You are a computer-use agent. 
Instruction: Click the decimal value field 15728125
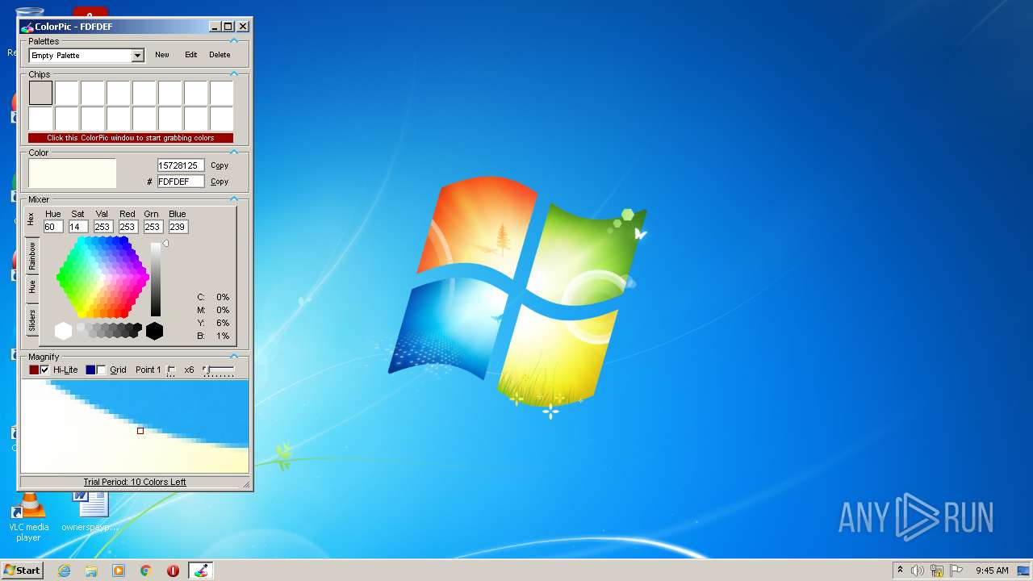[181, 165]
